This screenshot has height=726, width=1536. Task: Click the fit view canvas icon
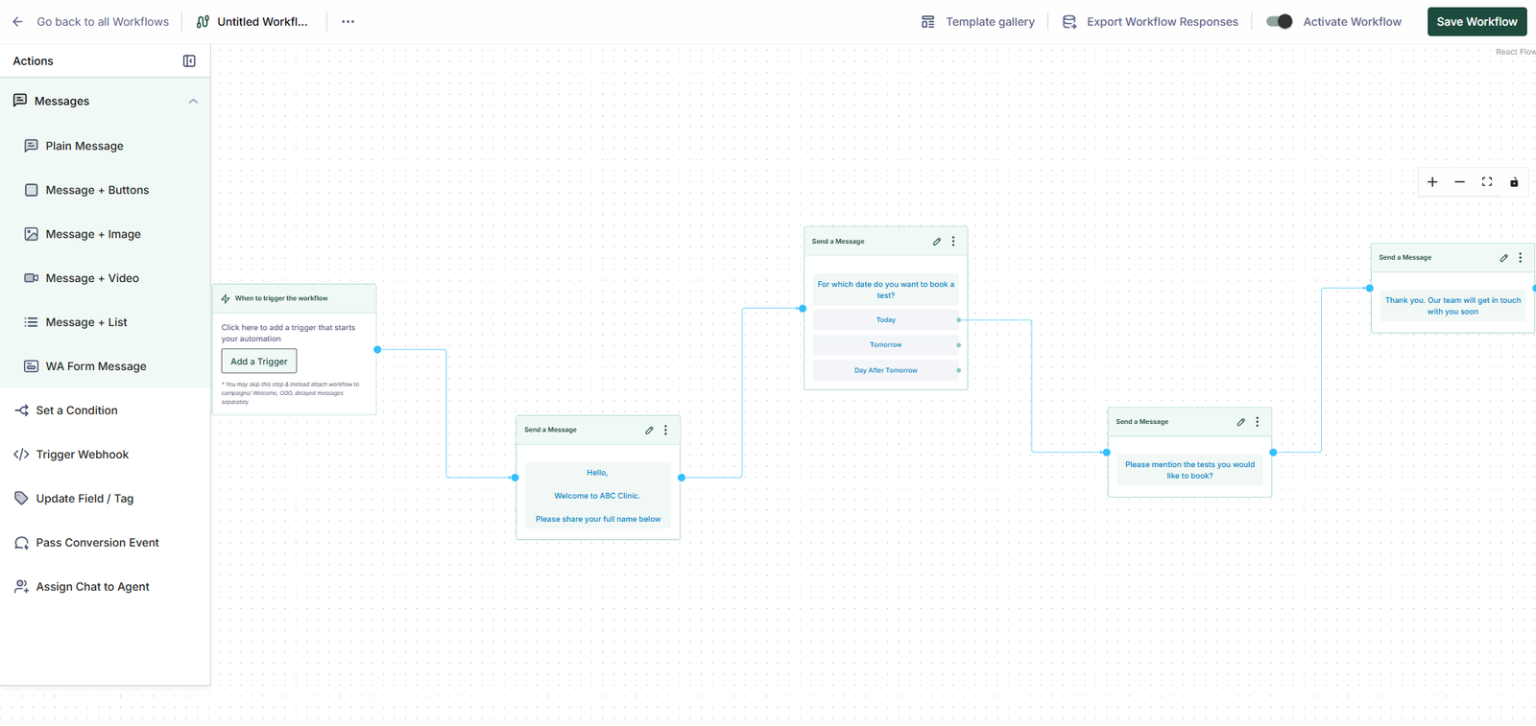coord(1487,182)
